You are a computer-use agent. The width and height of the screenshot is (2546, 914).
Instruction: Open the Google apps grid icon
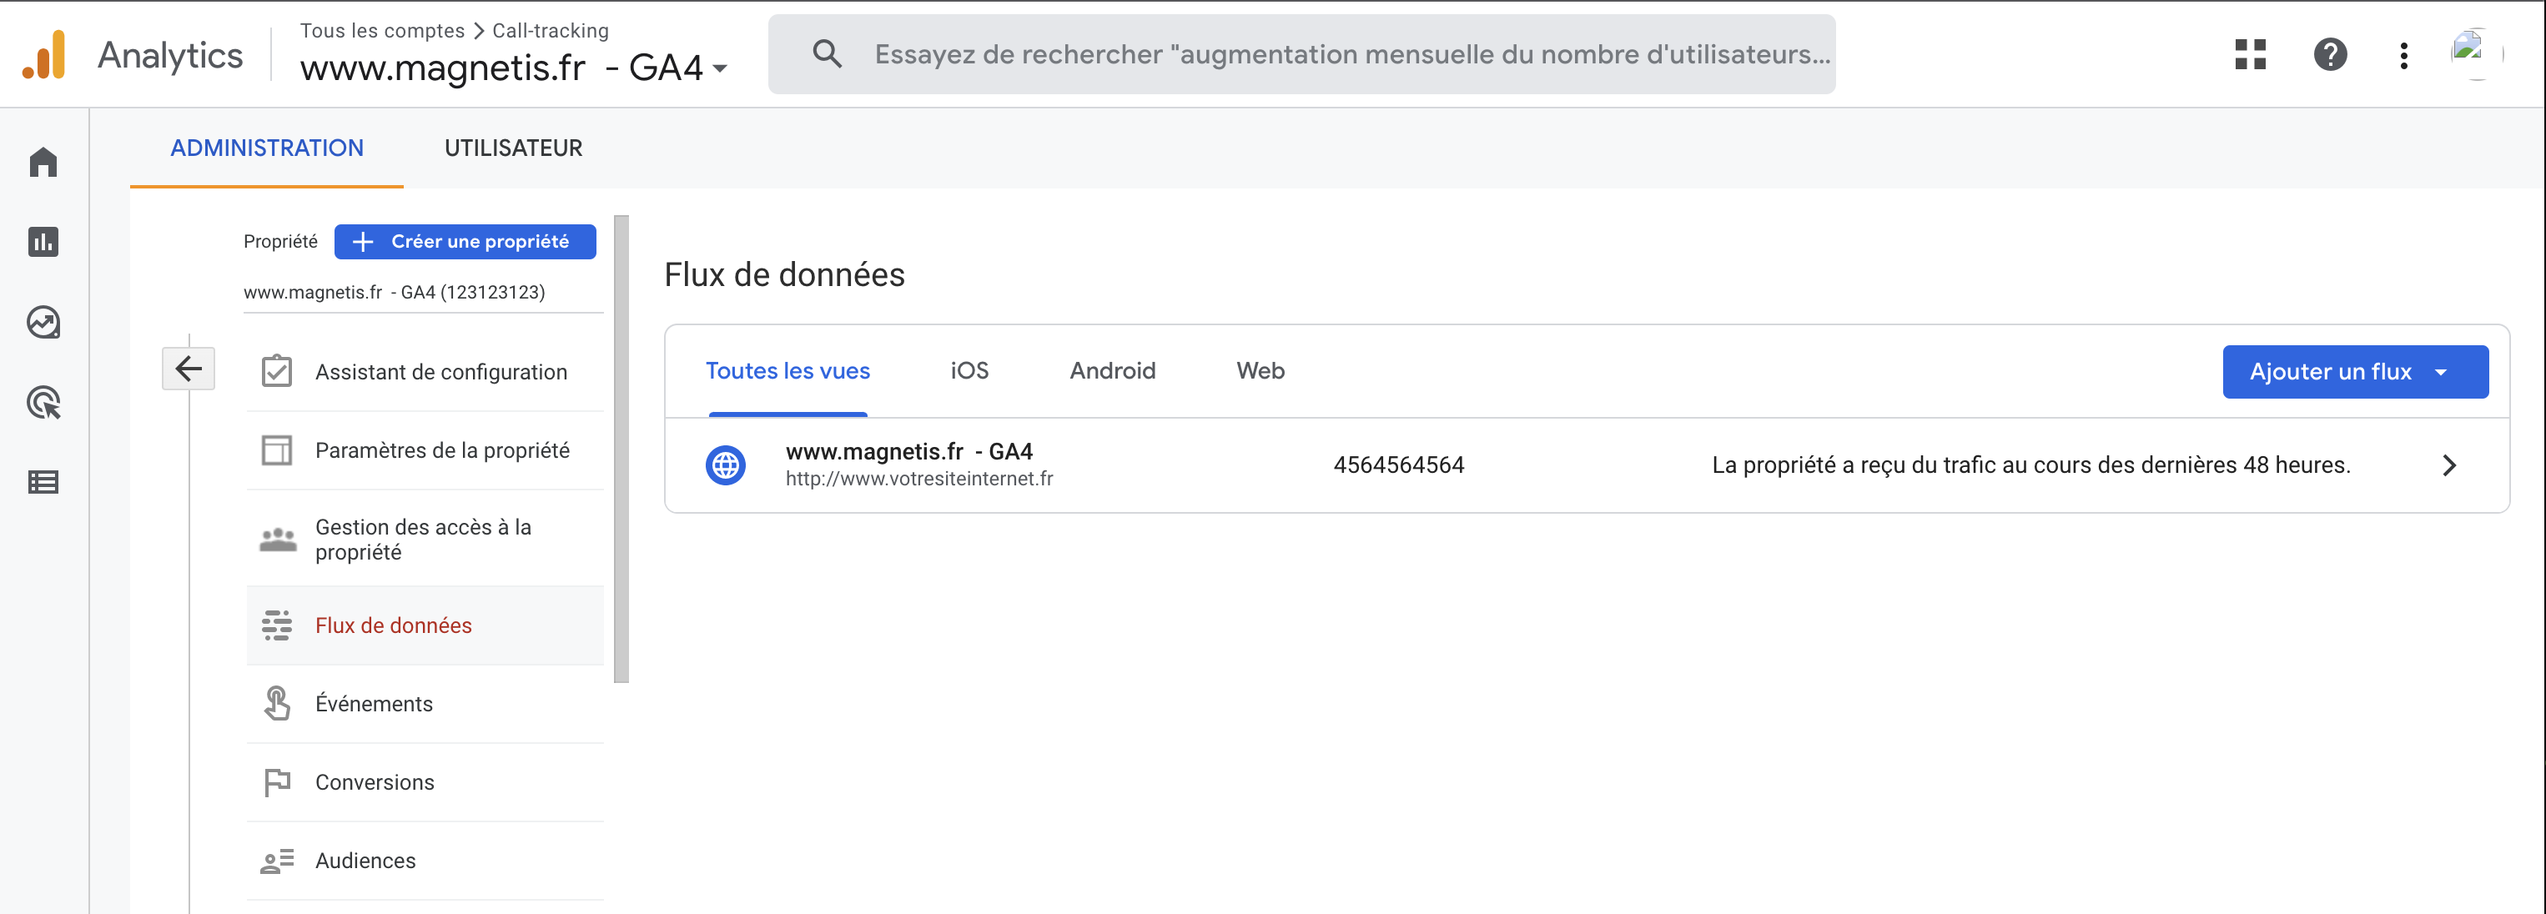coord(2251,54)
